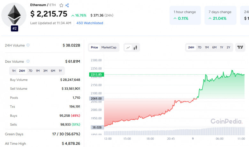Open the 24H Volume info icon

28,45
